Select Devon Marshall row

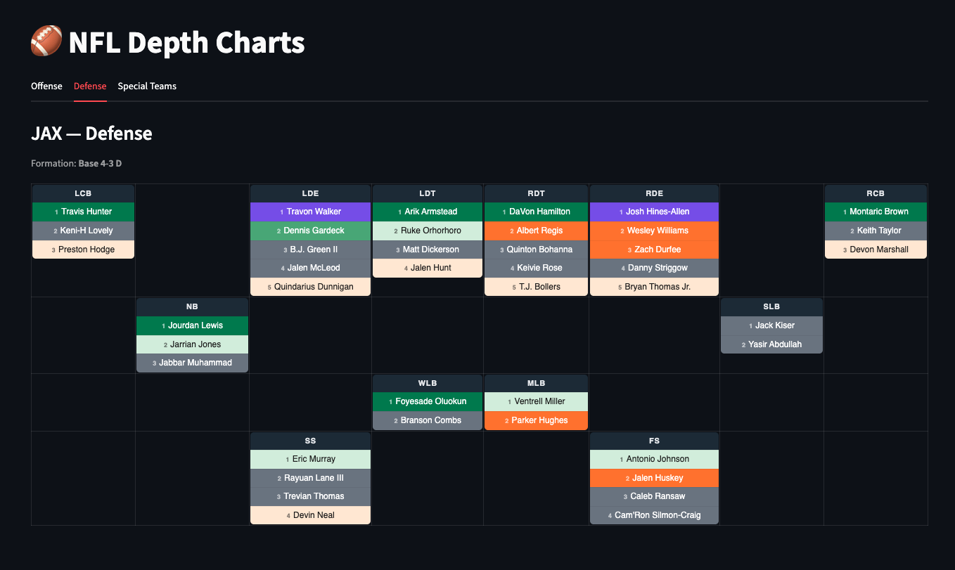pyautogui.click(x=876, y=250)
